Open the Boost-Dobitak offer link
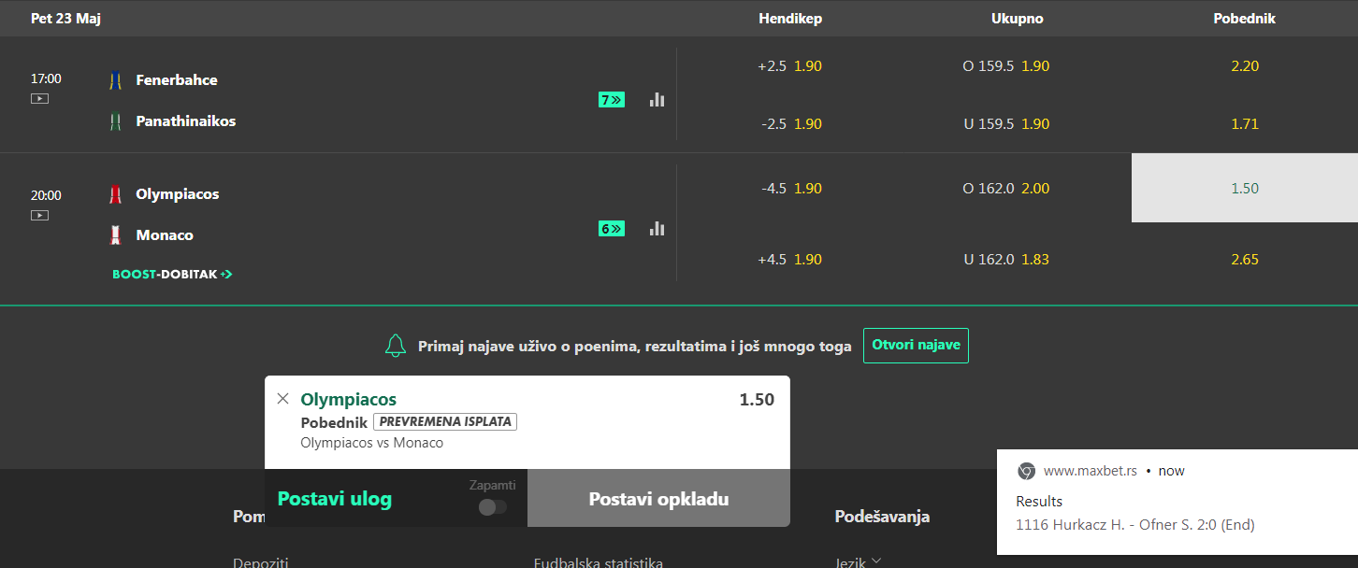Image resolution: width=1358 pixels, height=568 pixels. pos(172,275)
